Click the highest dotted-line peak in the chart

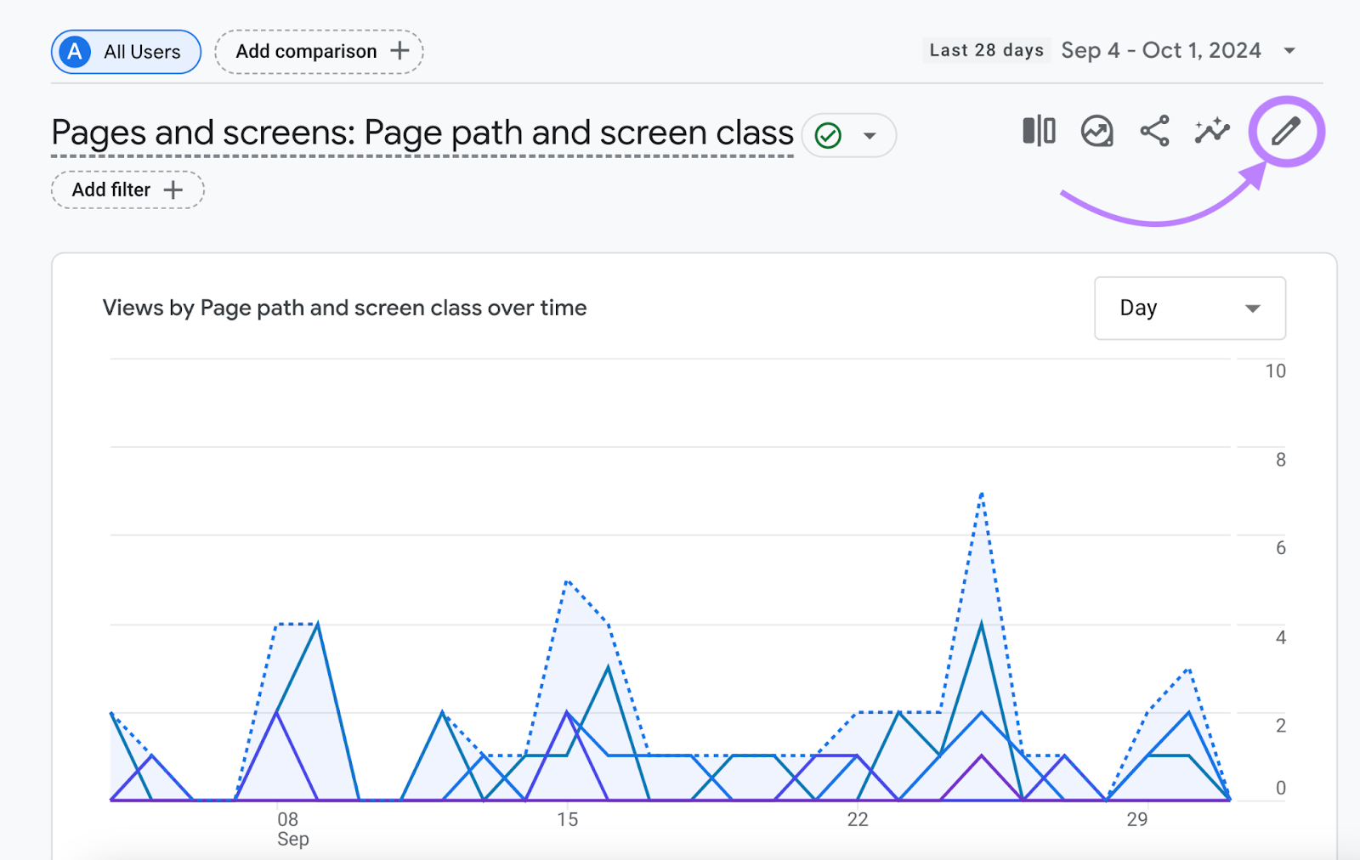[x=982, y=494]
